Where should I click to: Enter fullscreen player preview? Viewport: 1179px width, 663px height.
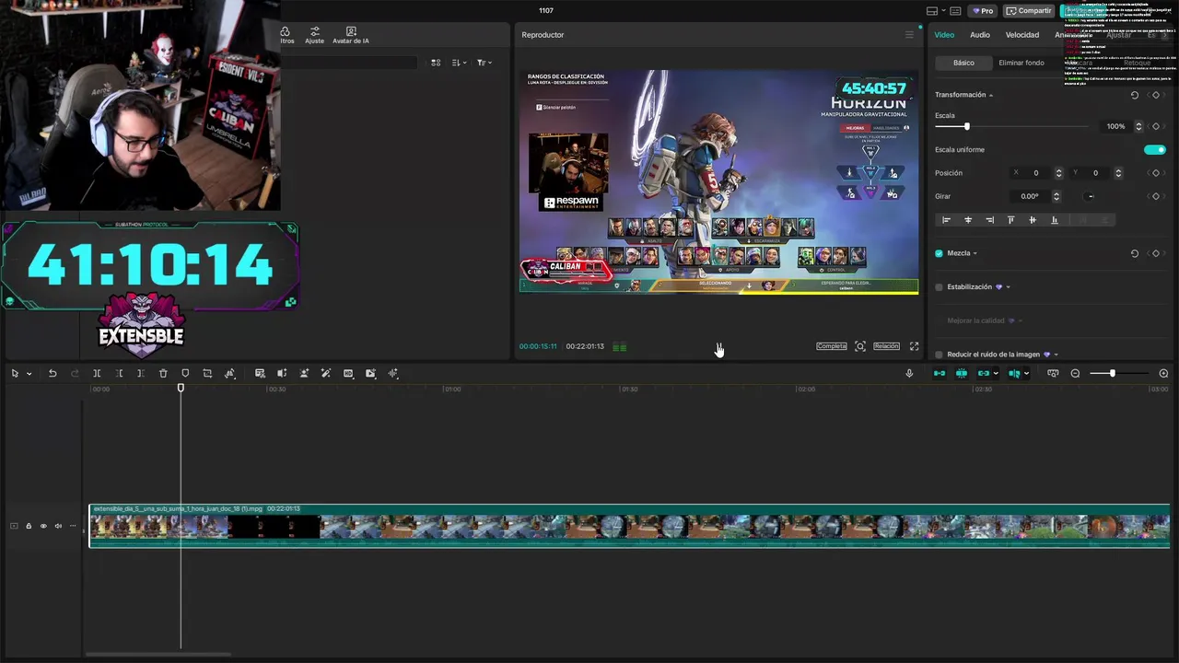[x=915, y=346]
